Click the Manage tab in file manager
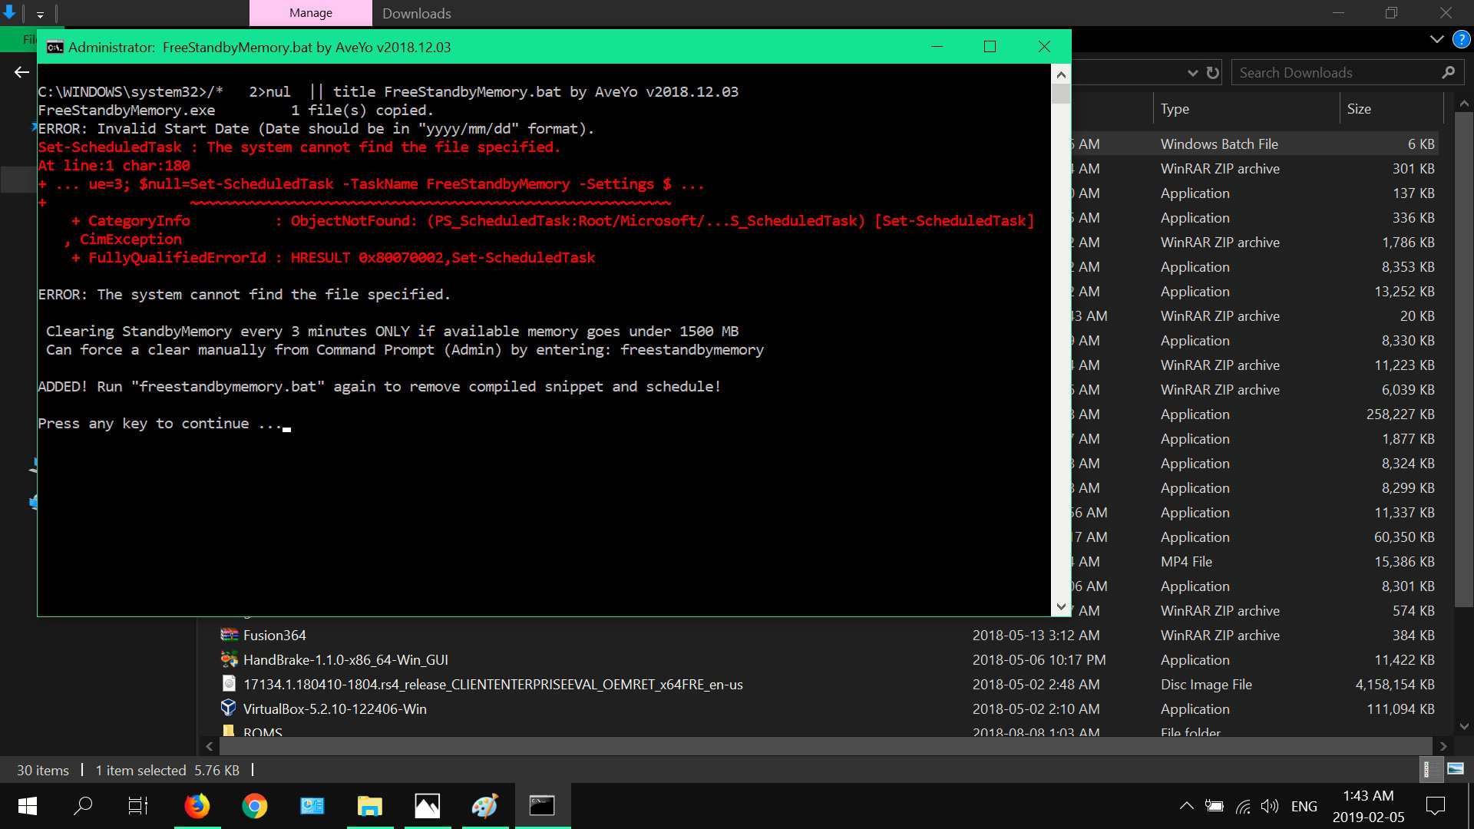Image resolution: width=1474 pixels, height=829 pixels. (311, 12)
